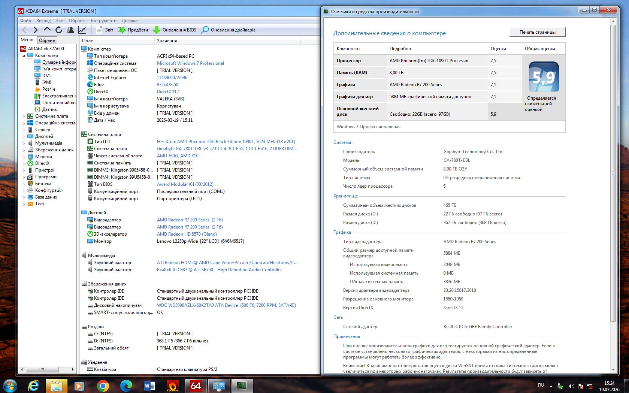Click the Forward arrow in AIDA64 toolbar

(36, 30)
